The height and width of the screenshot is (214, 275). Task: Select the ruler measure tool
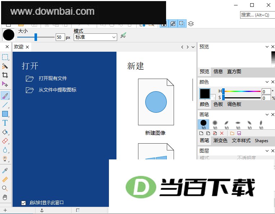pyautogui.click(x=5, y=180)
